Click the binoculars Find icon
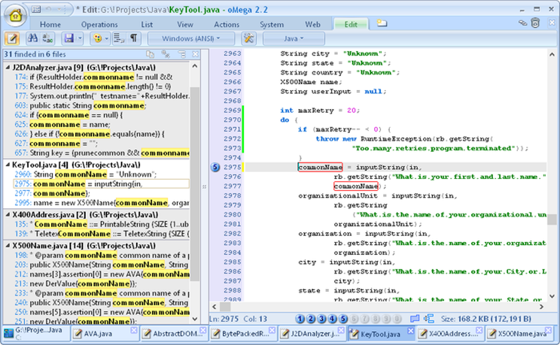 click(32, 38)
